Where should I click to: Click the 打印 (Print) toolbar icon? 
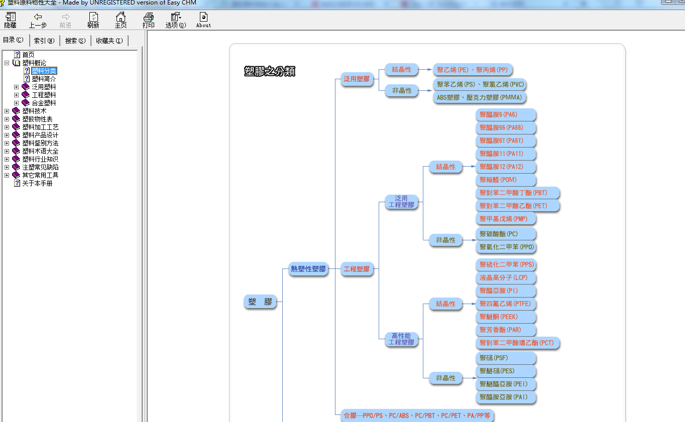click(148, 17)
